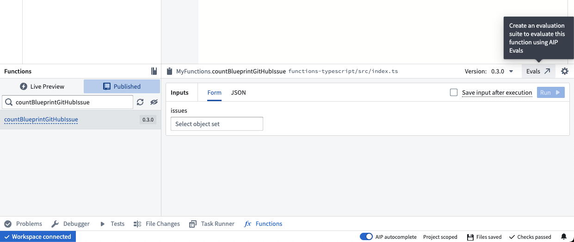Screen dimensions: 574x242
Task: Select countBlueprintGitHubIssue in the function list
Action: pos(41,120)
